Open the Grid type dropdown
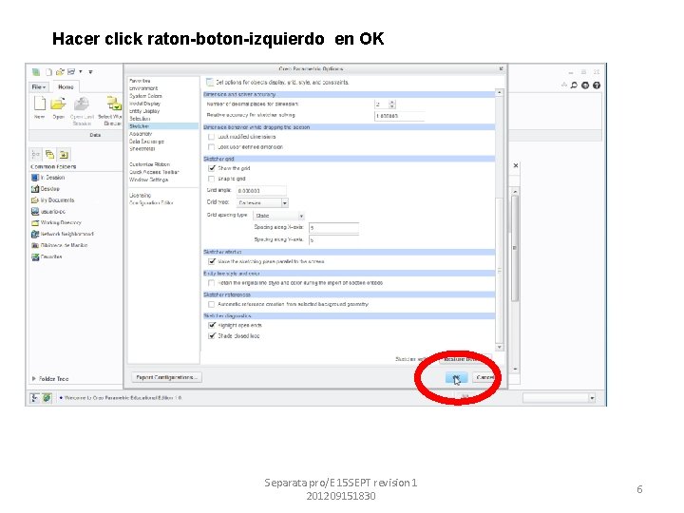Image resolution: width=684 pixels, height=513 pixels. tap(262, 203)
